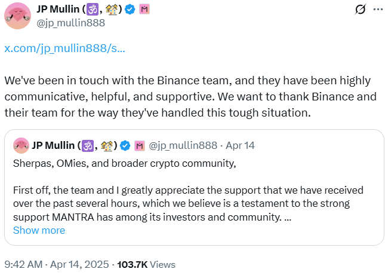385x278 pixels.
Task: Open the x.com/jp_mullin888 link
Action: 64,48
